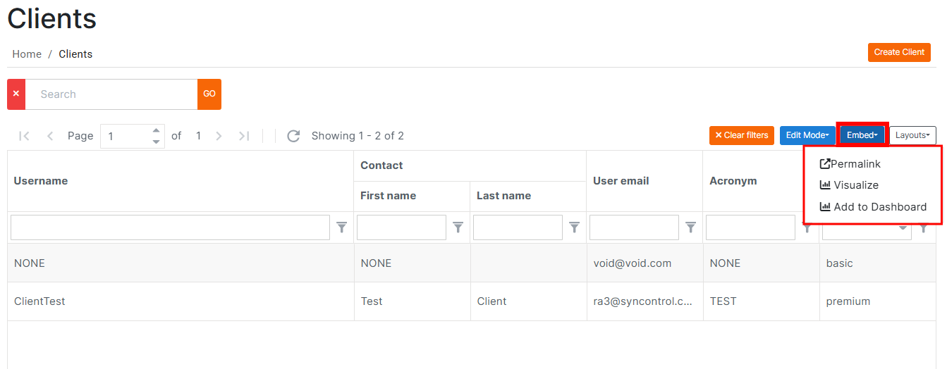Go to first page icon
947x369 pixels.
click(x=24, y=136)
